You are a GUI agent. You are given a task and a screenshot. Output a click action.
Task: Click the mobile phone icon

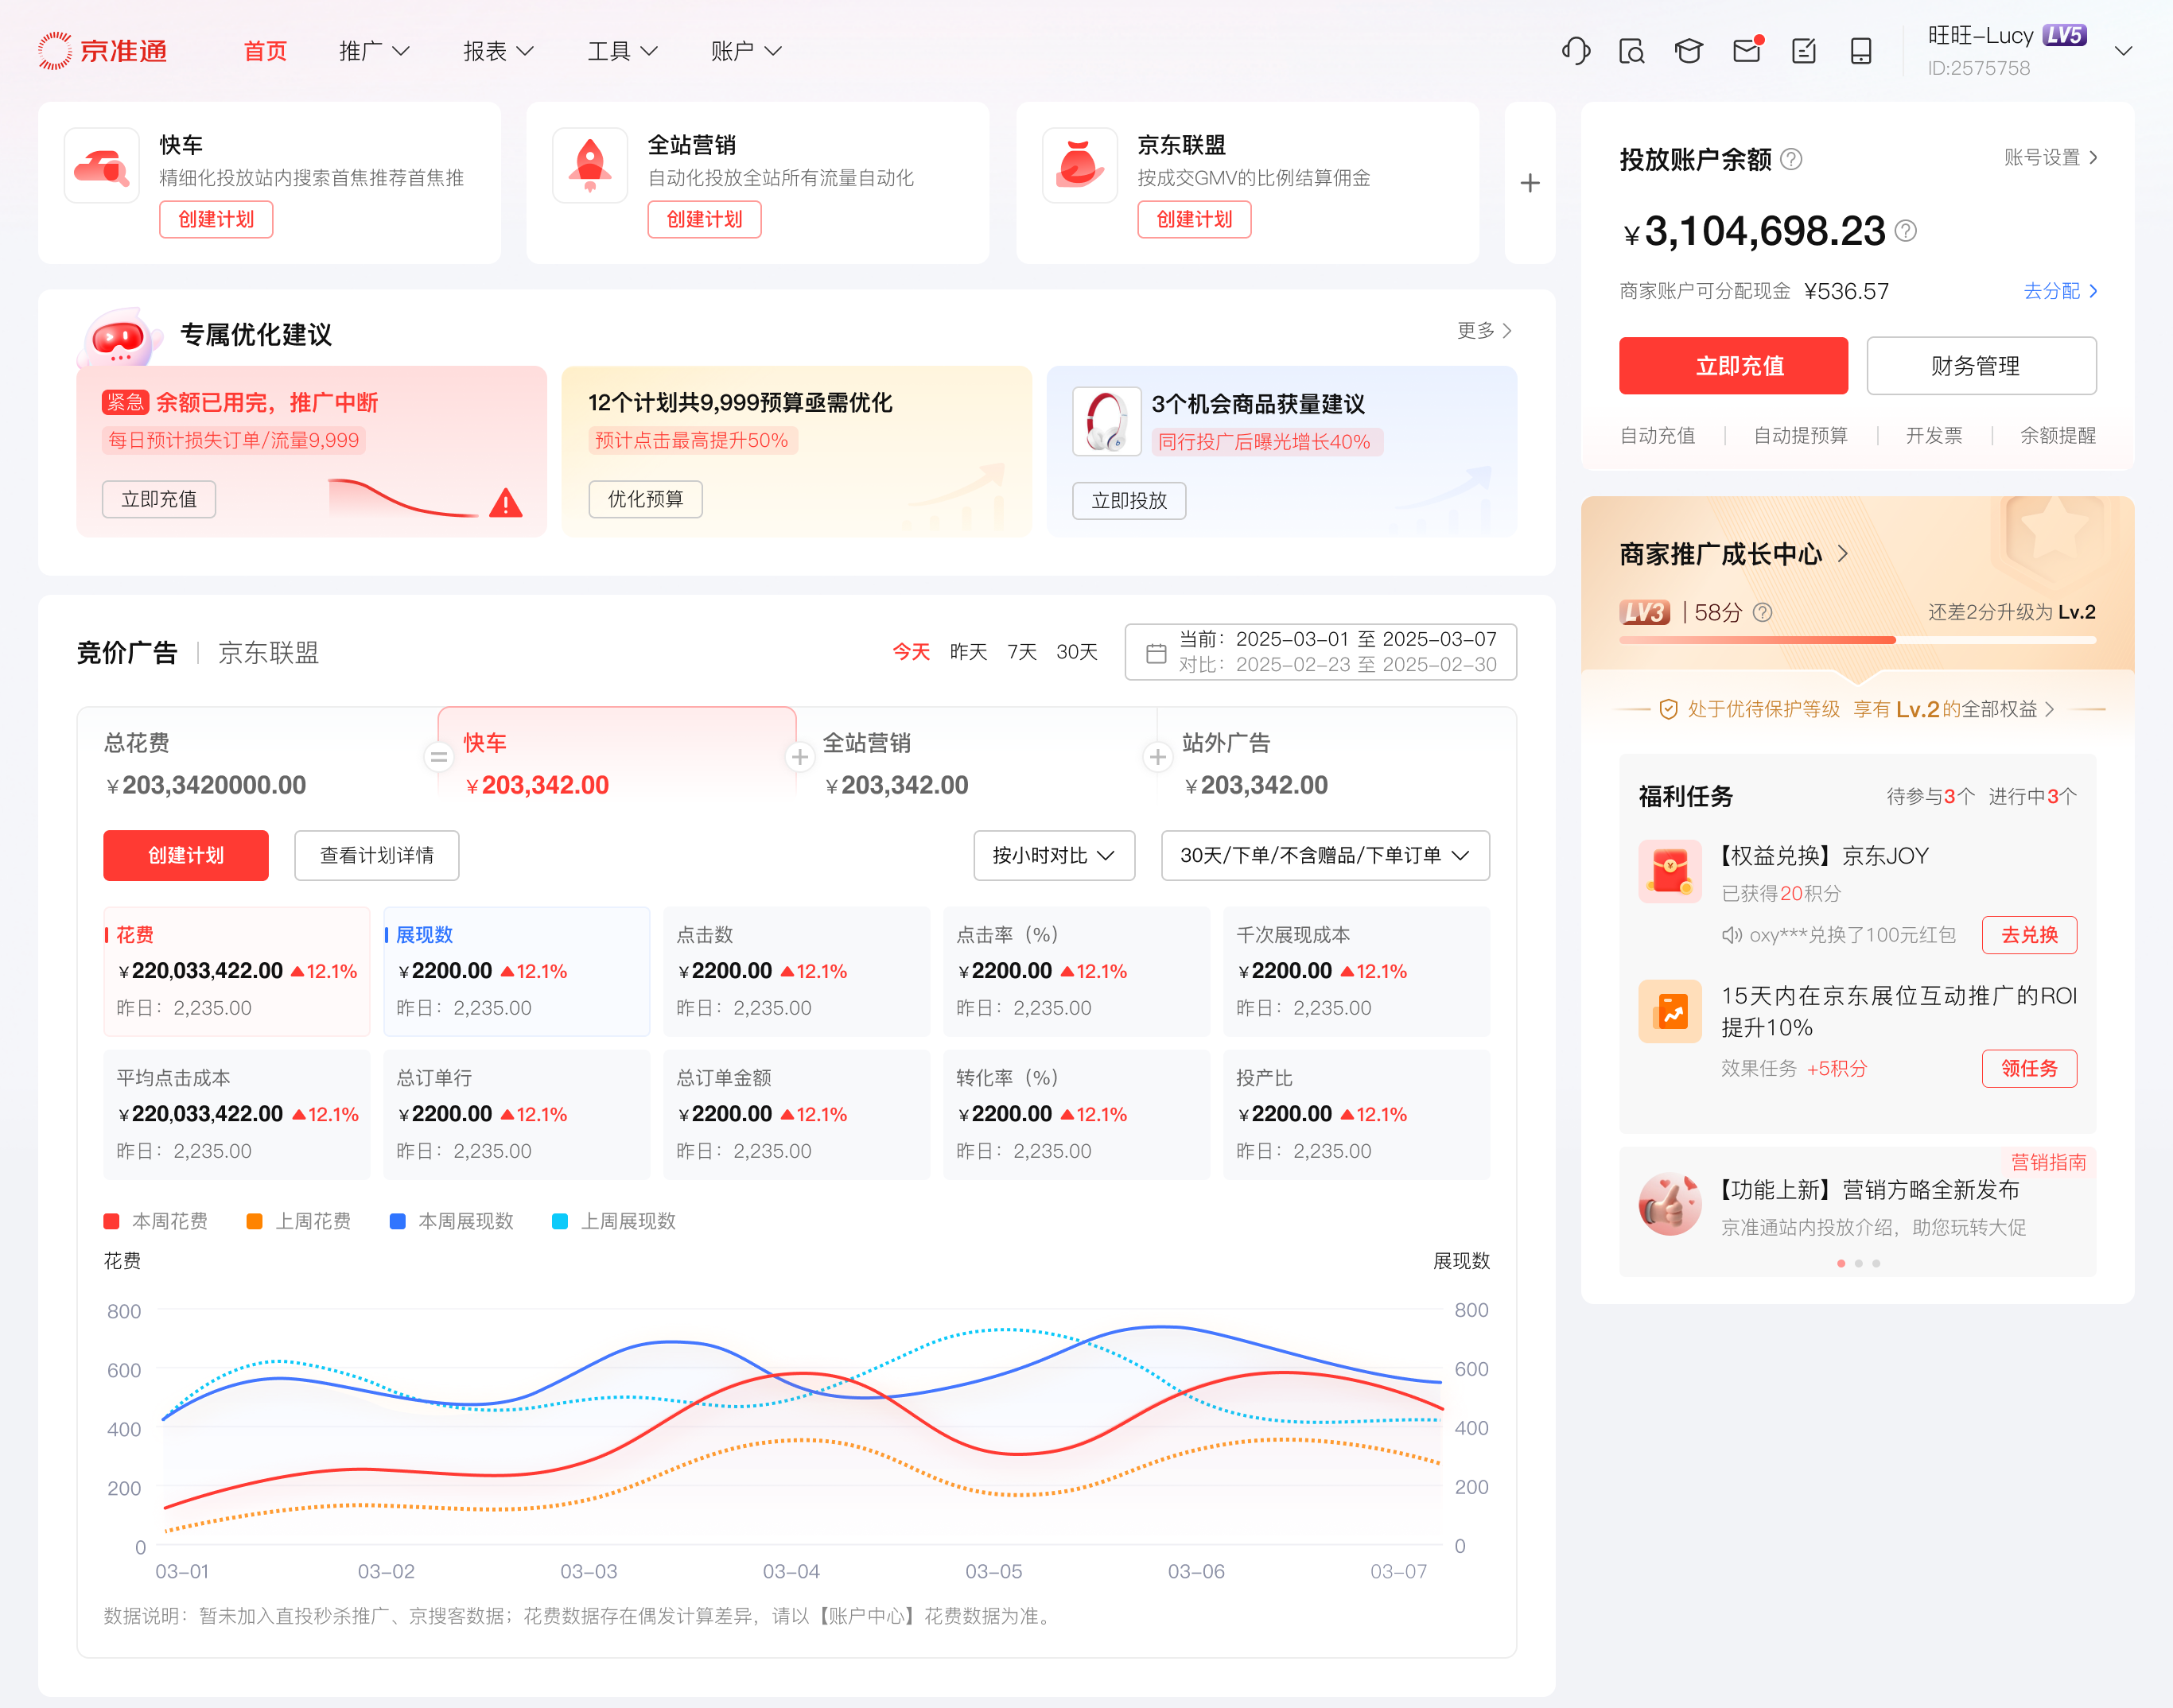pos(1861,50)
